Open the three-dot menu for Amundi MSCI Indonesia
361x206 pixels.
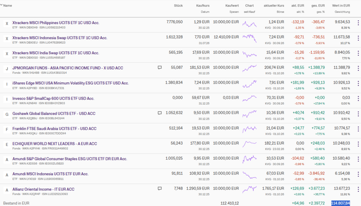[358, 174]
